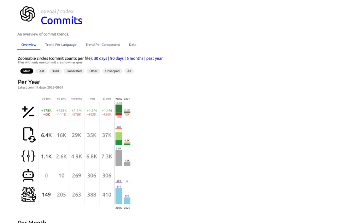Image resolution: width=347 pixels, height=223 pixels.
Task: Click the lines added/removed plus-minus icon
Action: 28,112
